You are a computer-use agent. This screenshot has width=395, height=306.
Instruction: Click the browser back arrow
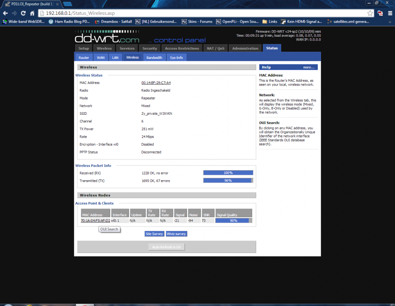tap(5, 13)
